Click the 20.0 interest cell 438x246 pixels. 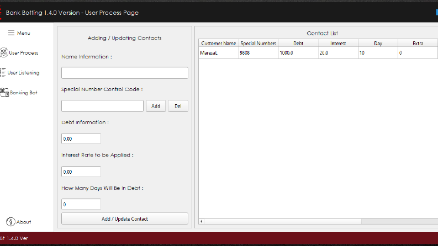coord(338,53)
